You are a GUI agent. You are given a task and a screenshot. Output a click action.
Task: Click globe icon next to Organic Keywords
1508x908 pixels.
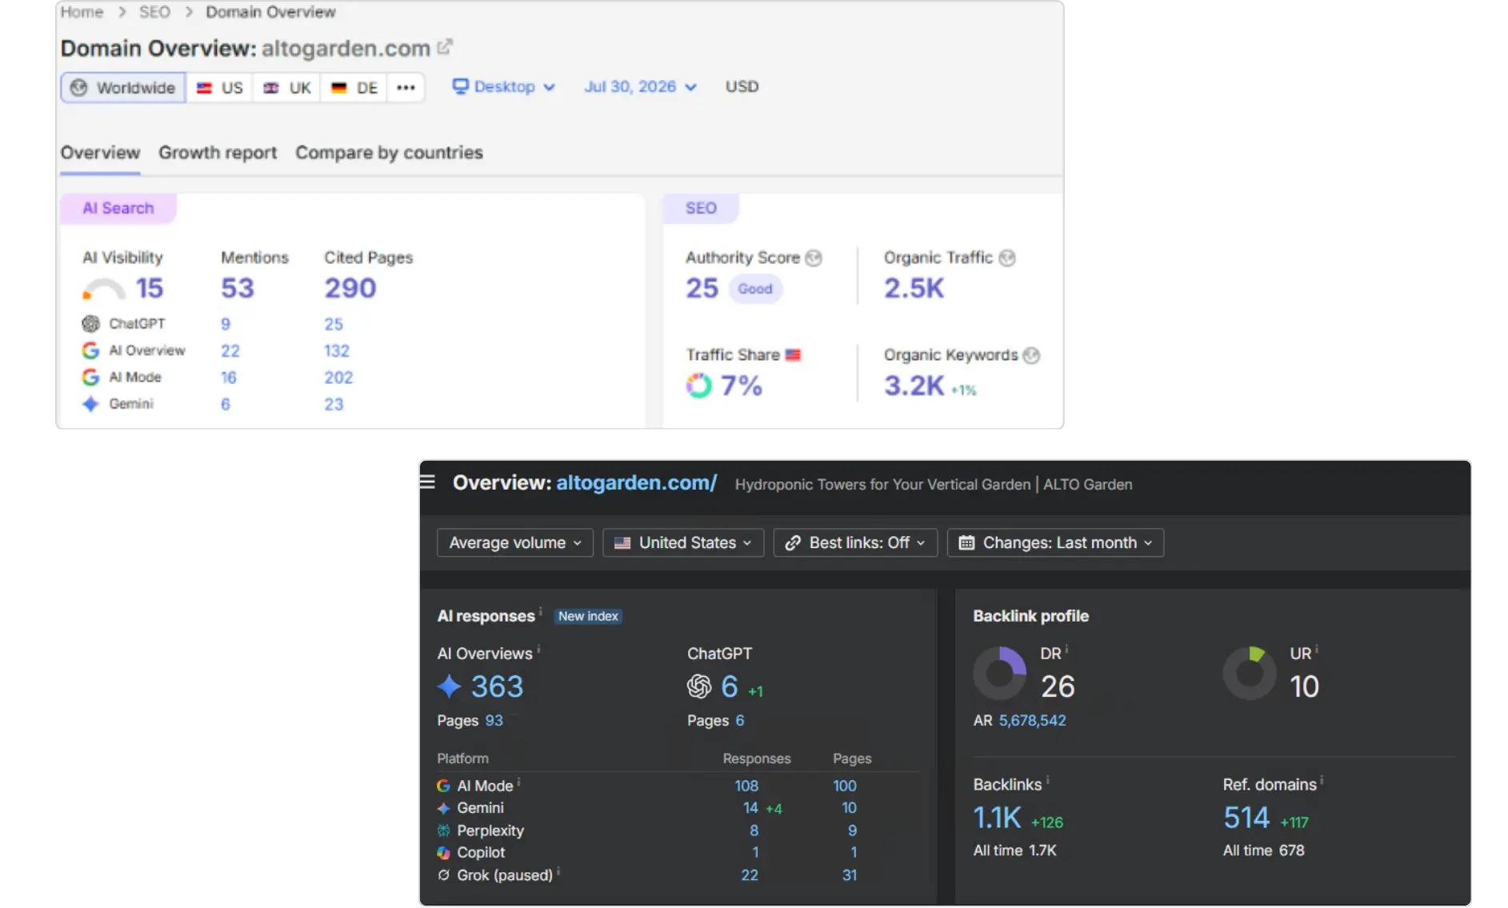click(x=1032, y=355)
